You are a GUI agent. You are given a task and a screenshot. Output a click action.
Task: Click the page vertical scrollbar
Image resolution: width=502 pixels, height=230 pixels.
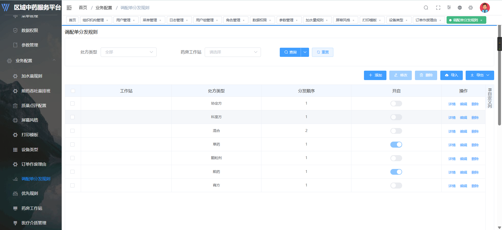point(499,76)
